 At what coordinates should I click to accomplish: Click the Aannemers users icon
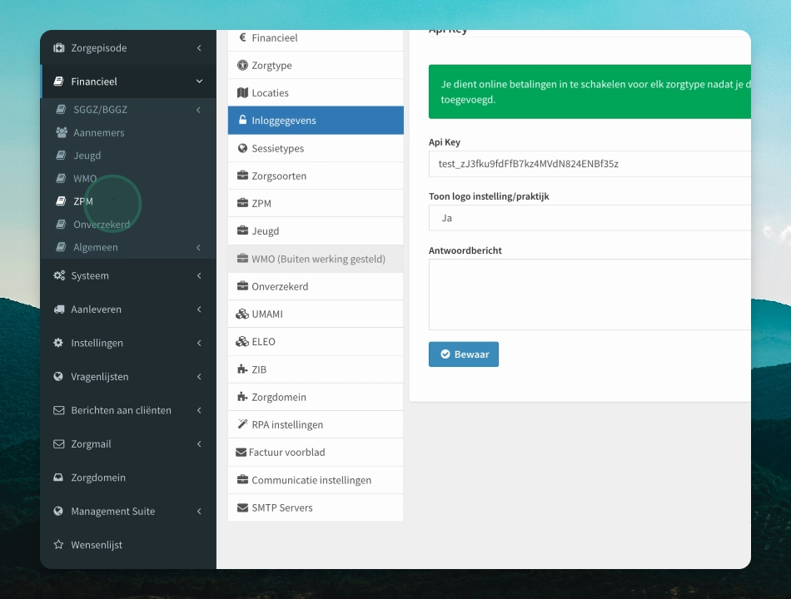pyautogui.click(x=62, y=132)
